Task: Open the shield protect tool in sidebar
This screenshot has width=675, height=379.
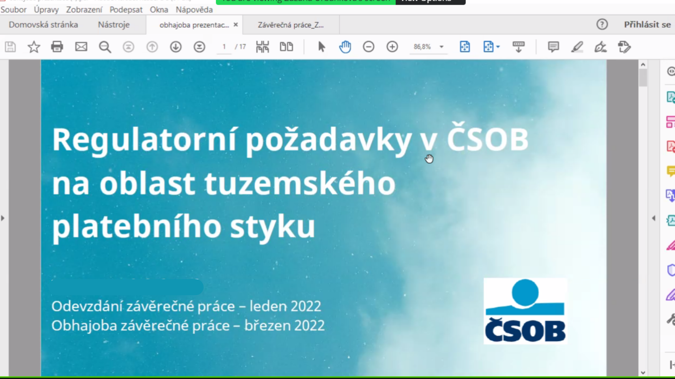Action: pyautogui.click(x=671, y=270)
